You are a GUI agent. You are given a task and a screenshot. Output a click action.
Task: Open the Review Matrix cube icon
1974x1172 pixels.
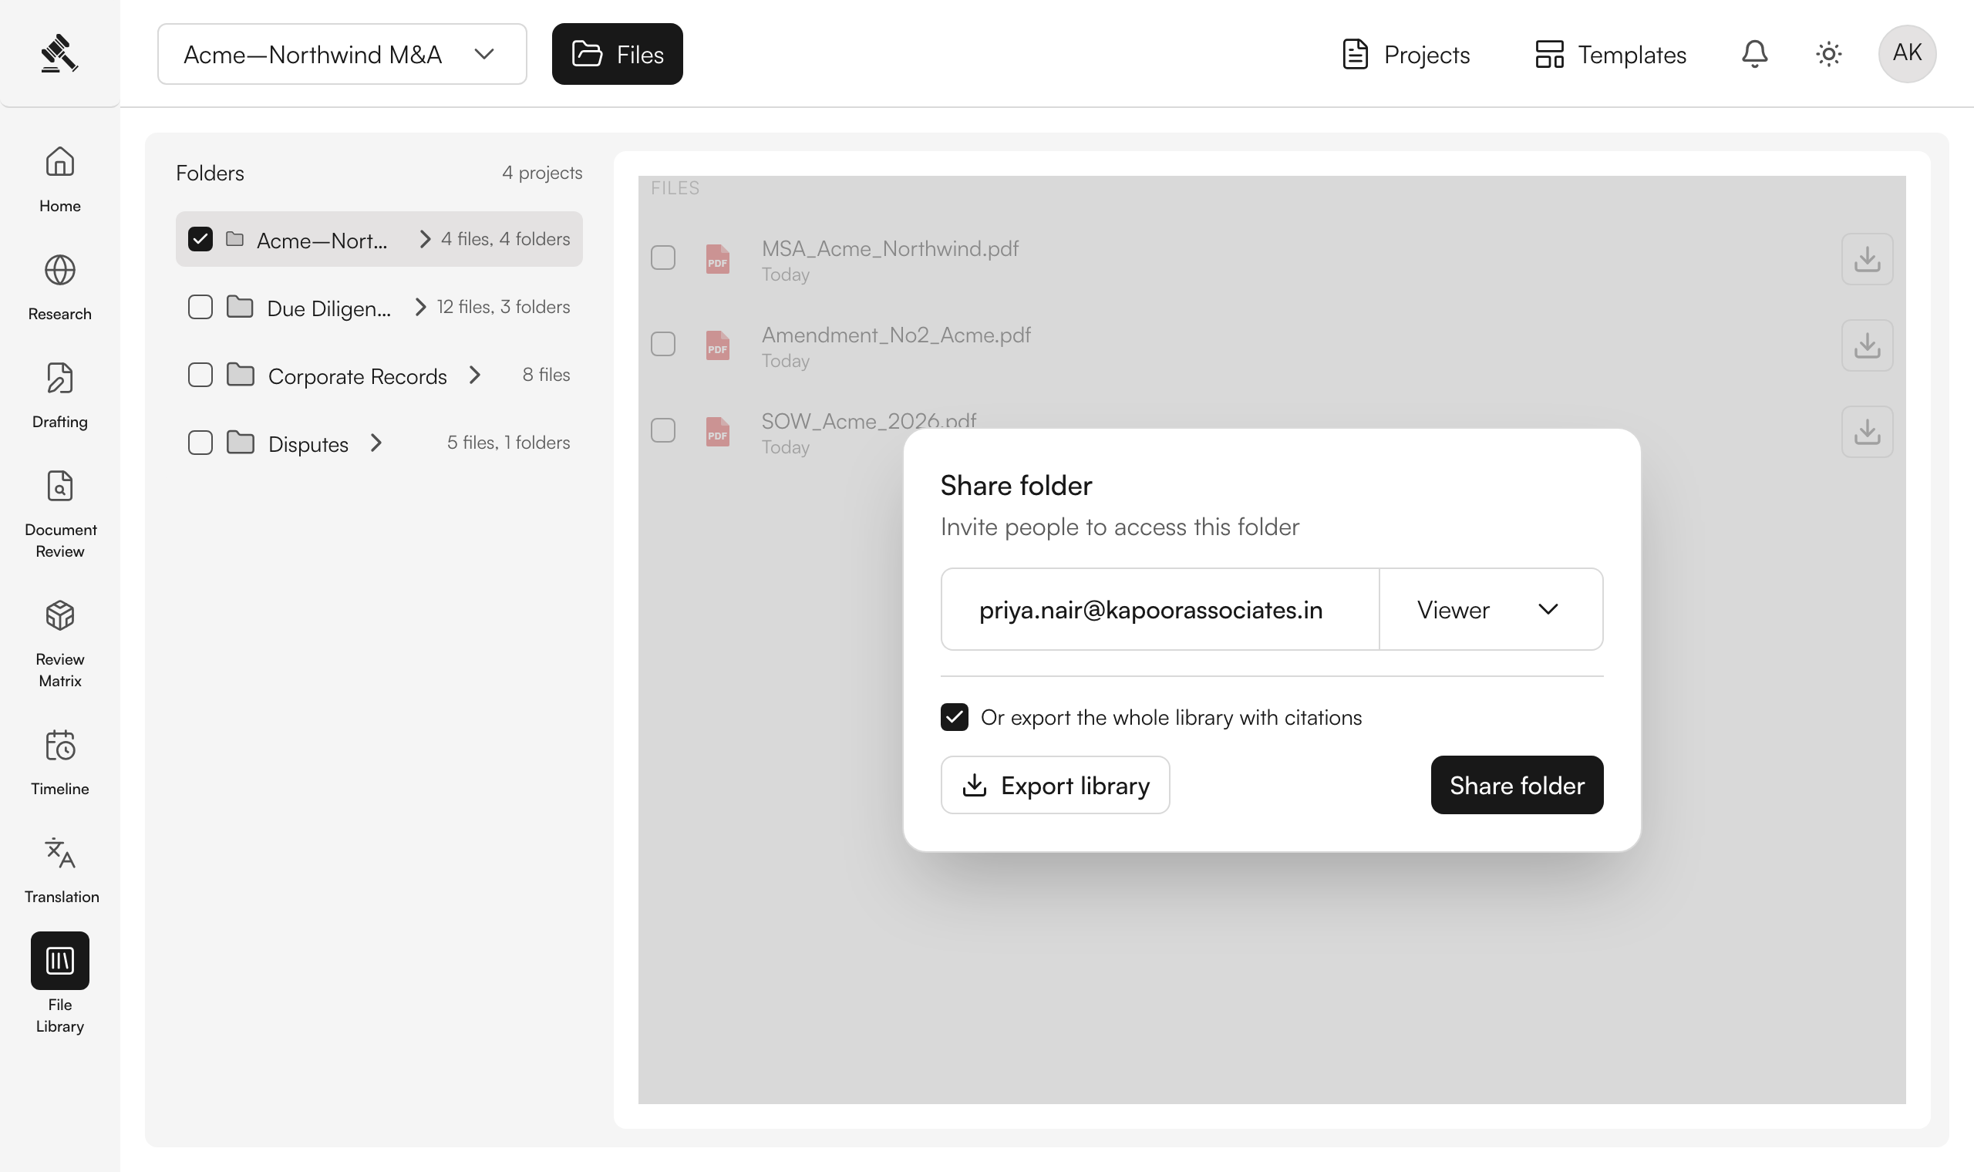(60, 615)
